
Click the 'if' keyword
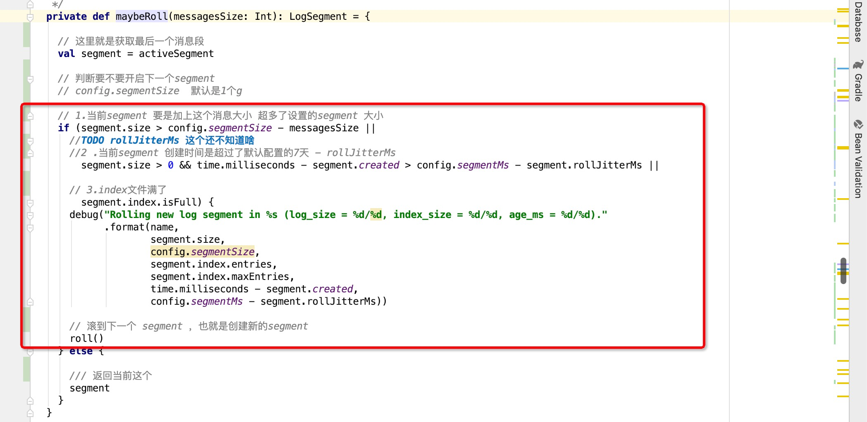click(64, 128)
